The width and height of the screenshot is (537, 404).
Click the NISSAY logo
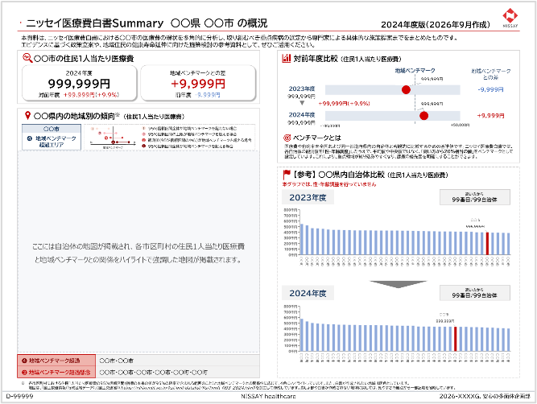(x=510, y=18)
